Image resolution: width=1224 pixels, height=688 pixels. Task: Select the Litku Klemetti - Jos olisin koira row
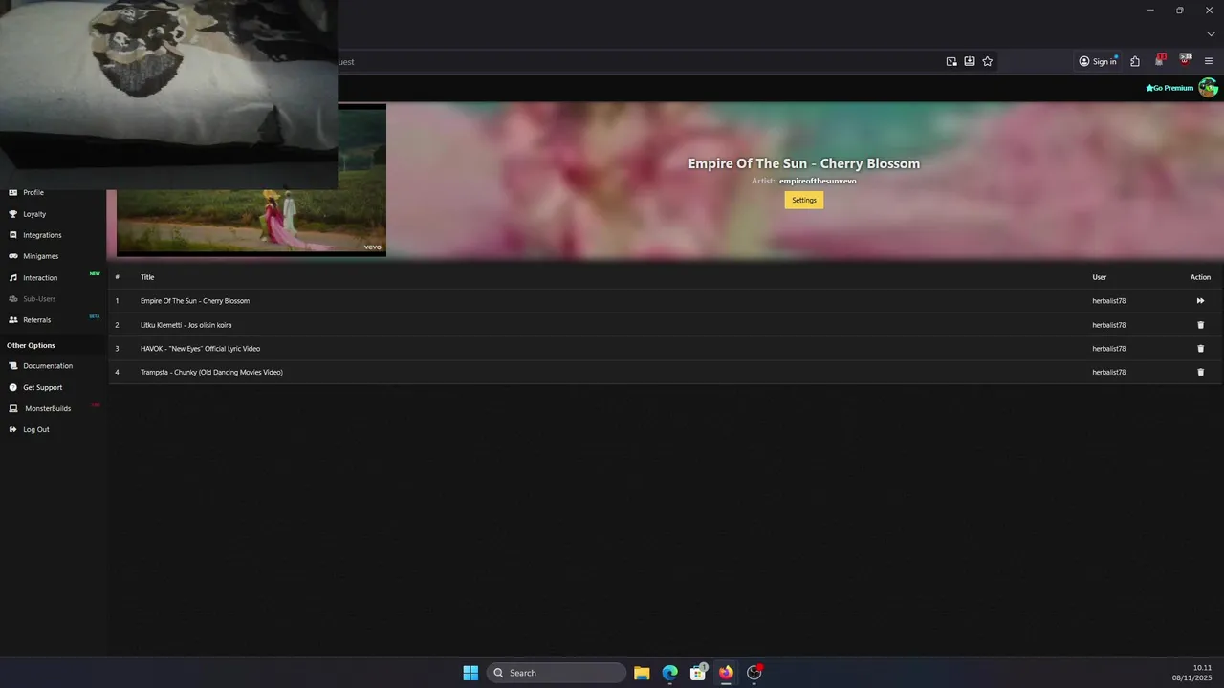663,325
